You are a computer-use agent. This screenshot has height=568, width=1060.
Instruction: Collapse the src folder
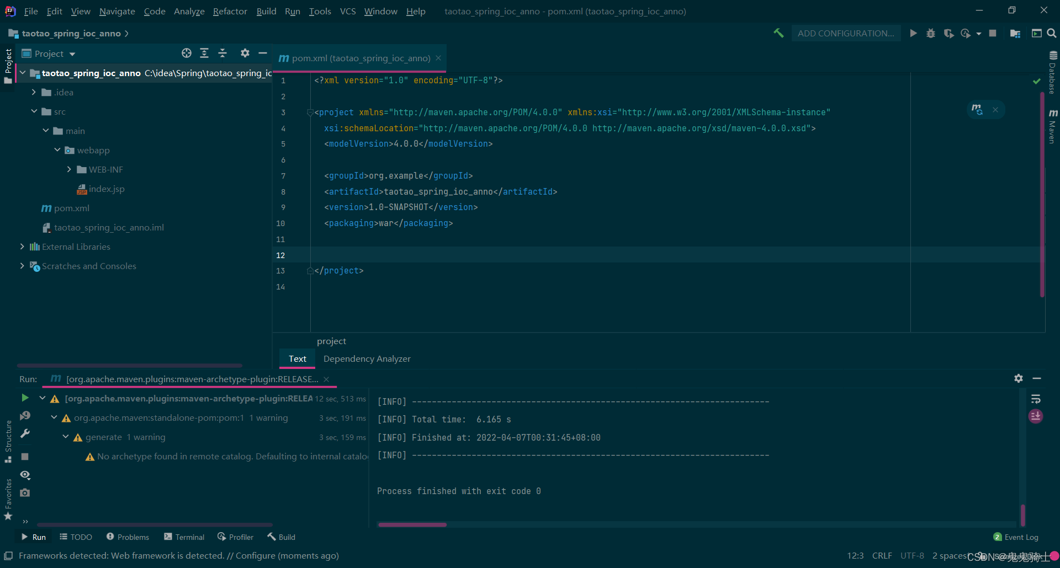tap(34, 111)
